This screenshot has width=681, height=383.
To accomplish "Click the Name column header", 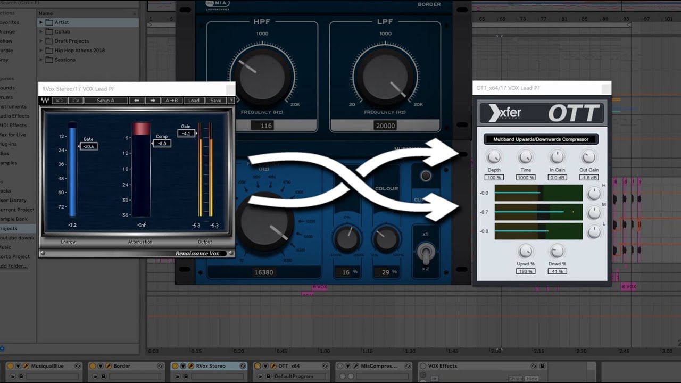I will pyautogui.click(x=46, y=13).
